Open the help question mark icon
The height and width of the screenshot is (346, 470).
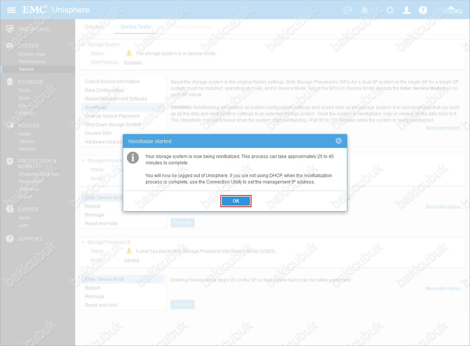click(x=423, y=10)
